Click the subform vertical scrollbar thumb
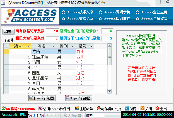 [x=110, y=56]
